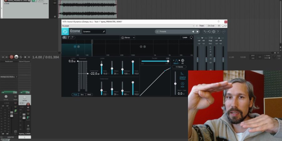Go to previous Ozone preset arrow
Image resolution: width=282 pixels, height=141 pixels.
(x=193, y=31)
